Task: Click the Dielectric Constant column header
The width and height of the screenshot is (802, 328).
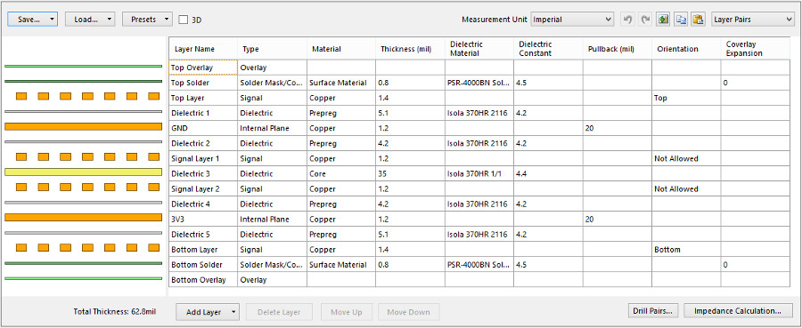Action: tap(548, 49)
